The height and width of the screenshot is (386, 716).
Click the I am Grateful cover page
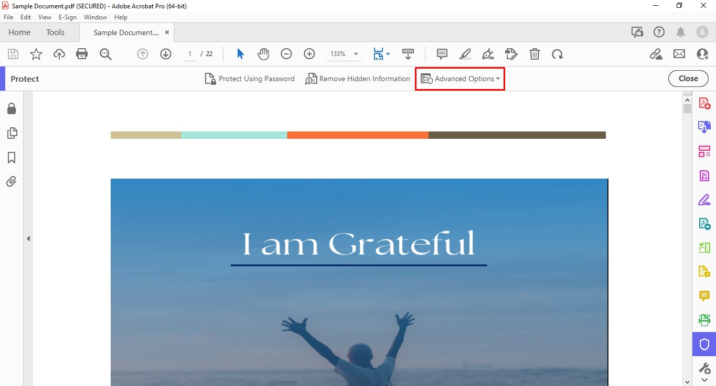(x=359, y=282)
